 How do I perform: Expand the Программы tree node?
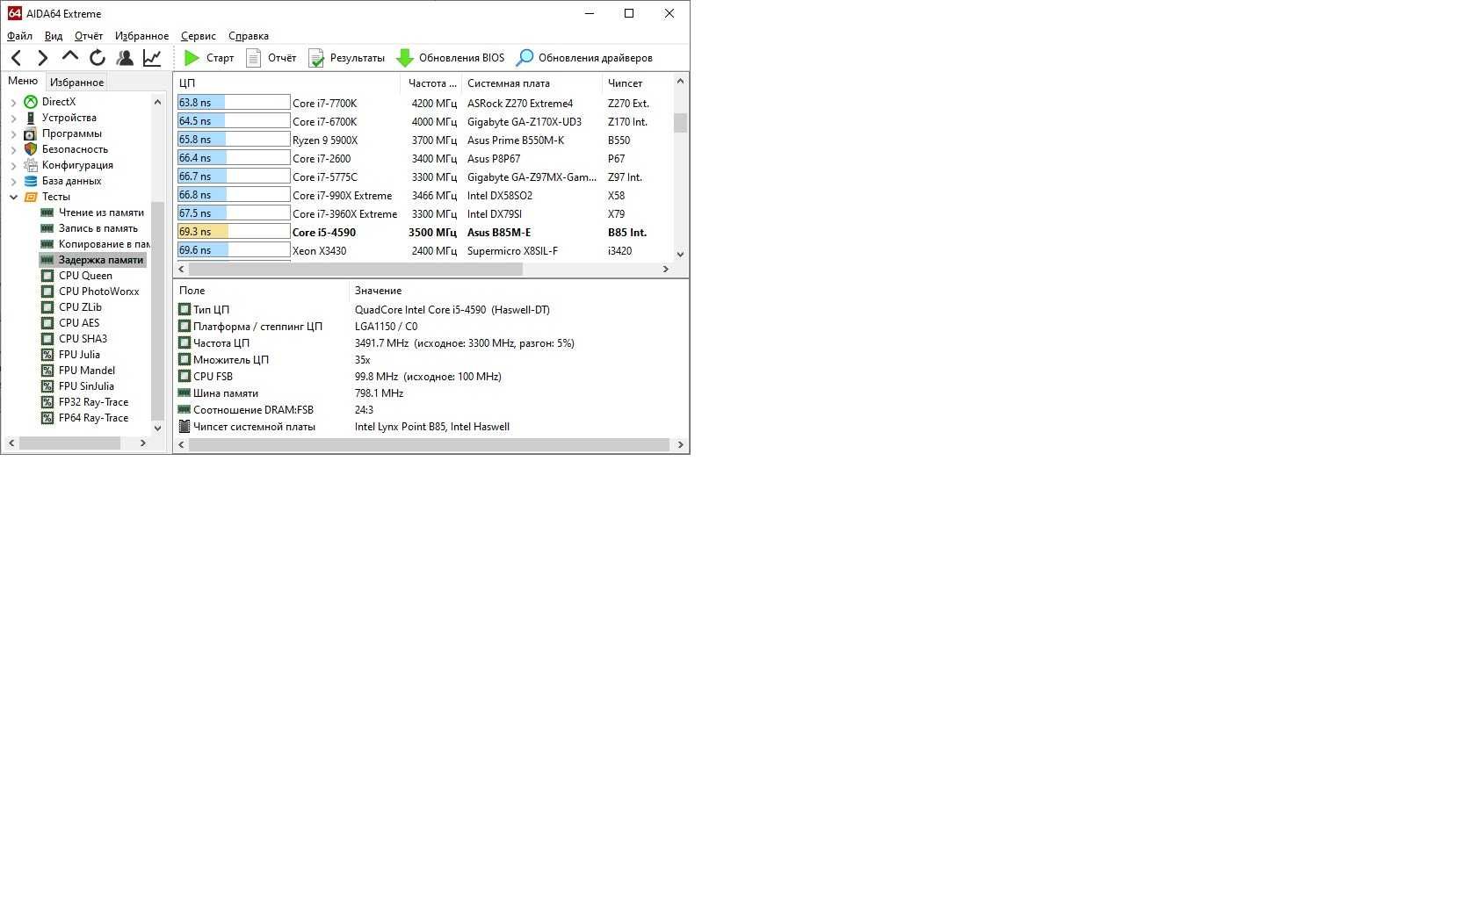[13, 134]
